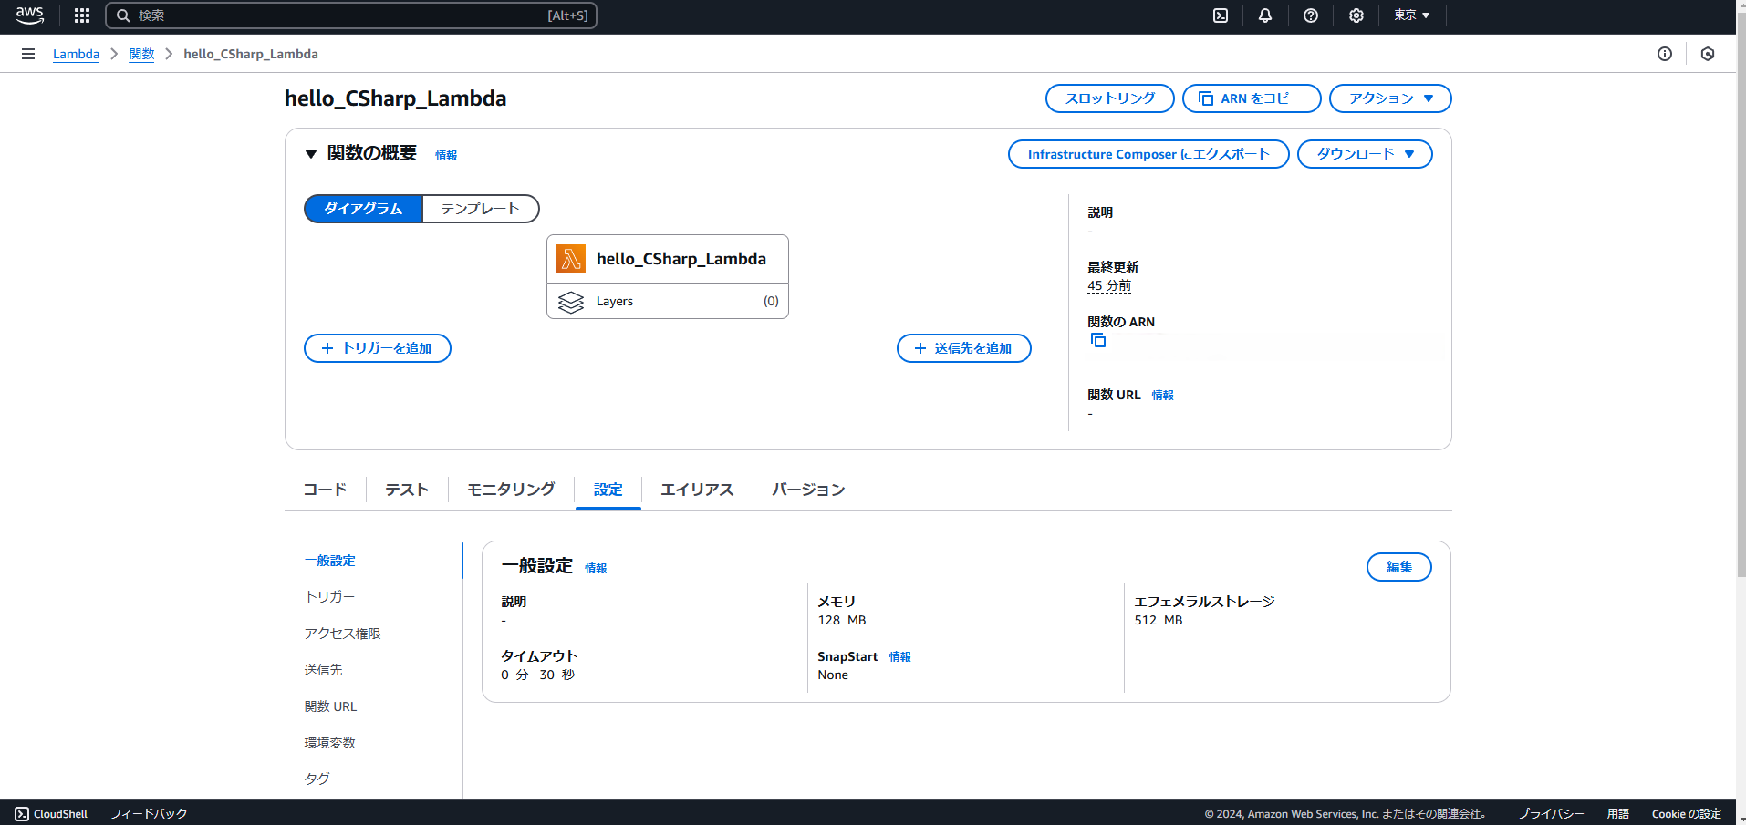Viewport: 1746px width, 825px height.
Task: Open CloudShell icon in top bar
Action: point(1221,15)
